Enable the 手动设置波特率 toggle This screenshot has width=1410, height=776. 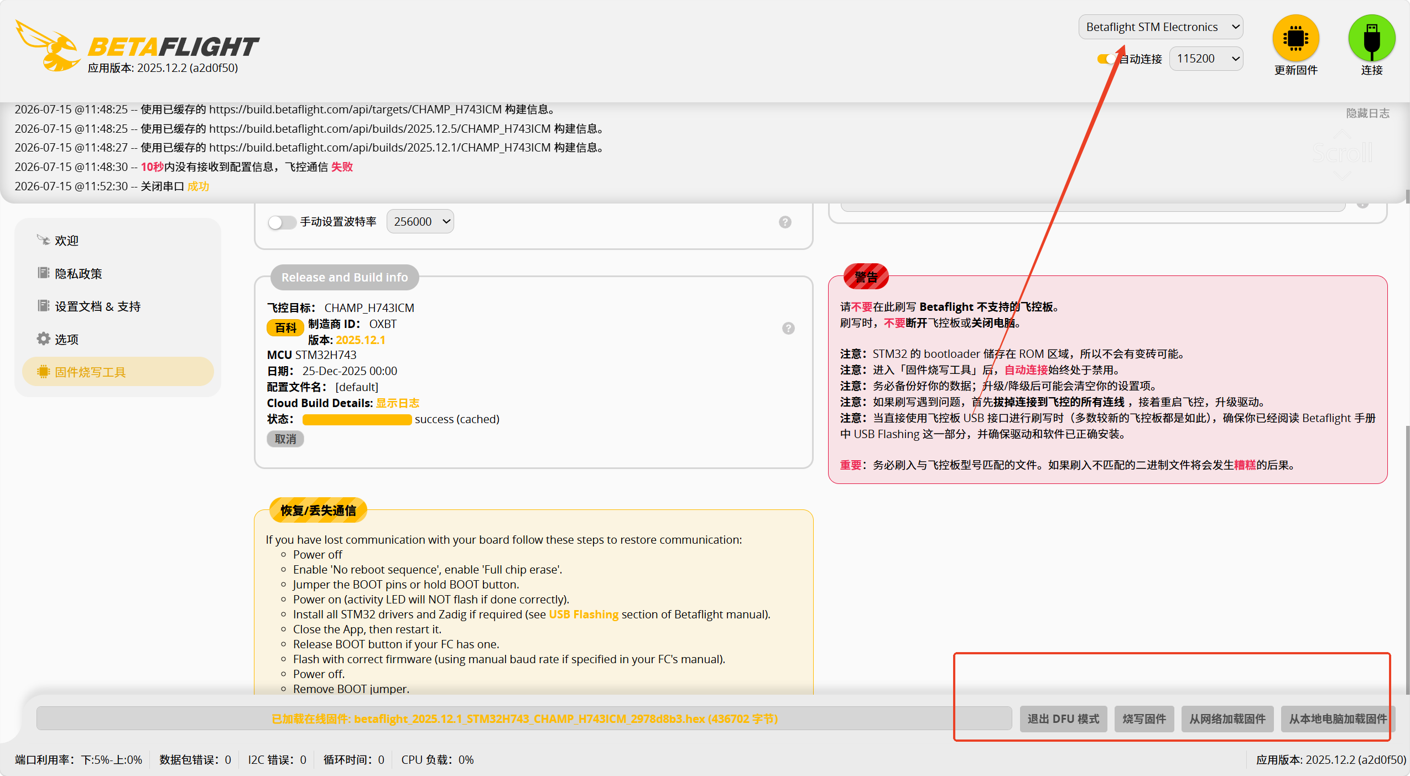click(282, 222)
